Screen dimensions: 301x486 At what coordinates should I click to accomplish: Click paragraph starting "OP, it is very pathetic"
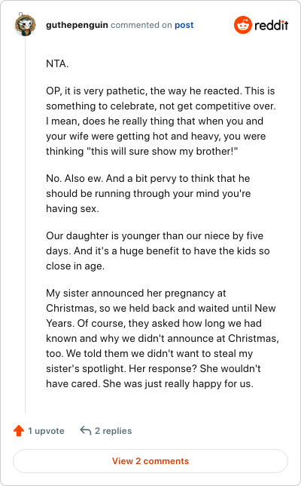point(161,121)
